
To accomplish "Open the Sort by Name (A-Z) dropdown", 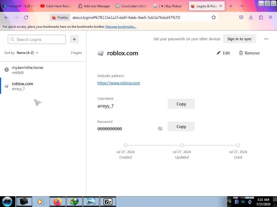I will 27,53.
